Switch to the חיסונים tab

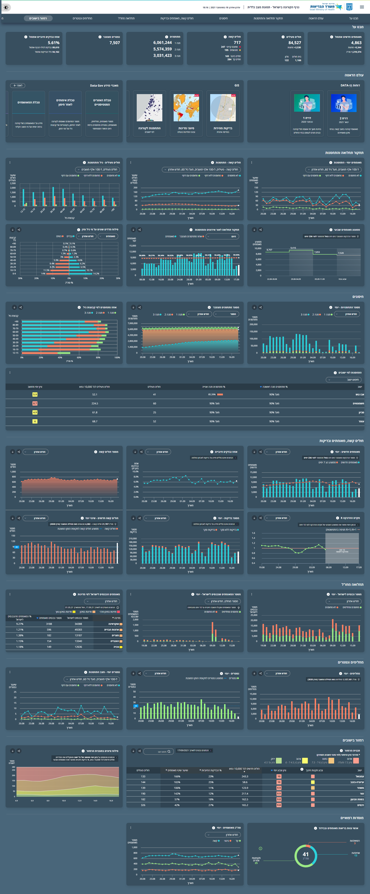pyautogui.click(x=223, y=19)
